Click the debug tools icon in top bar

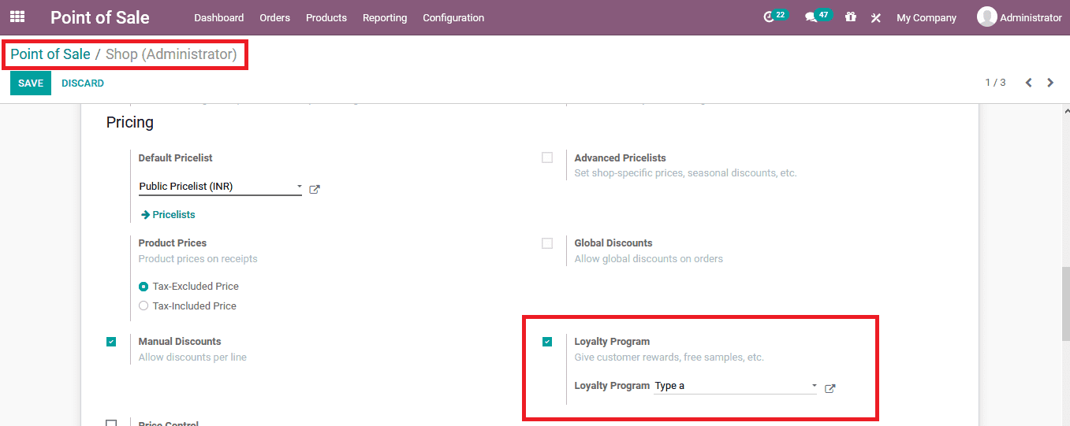875,17
